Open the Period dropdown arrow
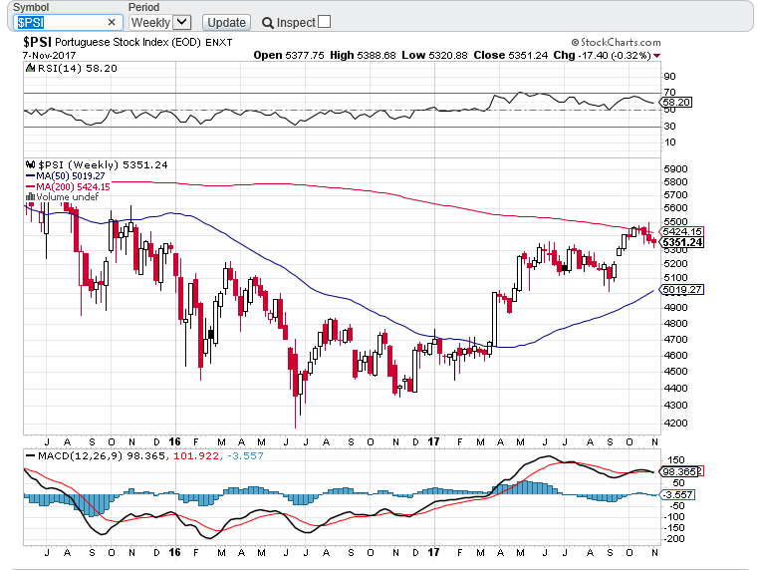 [x=181, y=22]
